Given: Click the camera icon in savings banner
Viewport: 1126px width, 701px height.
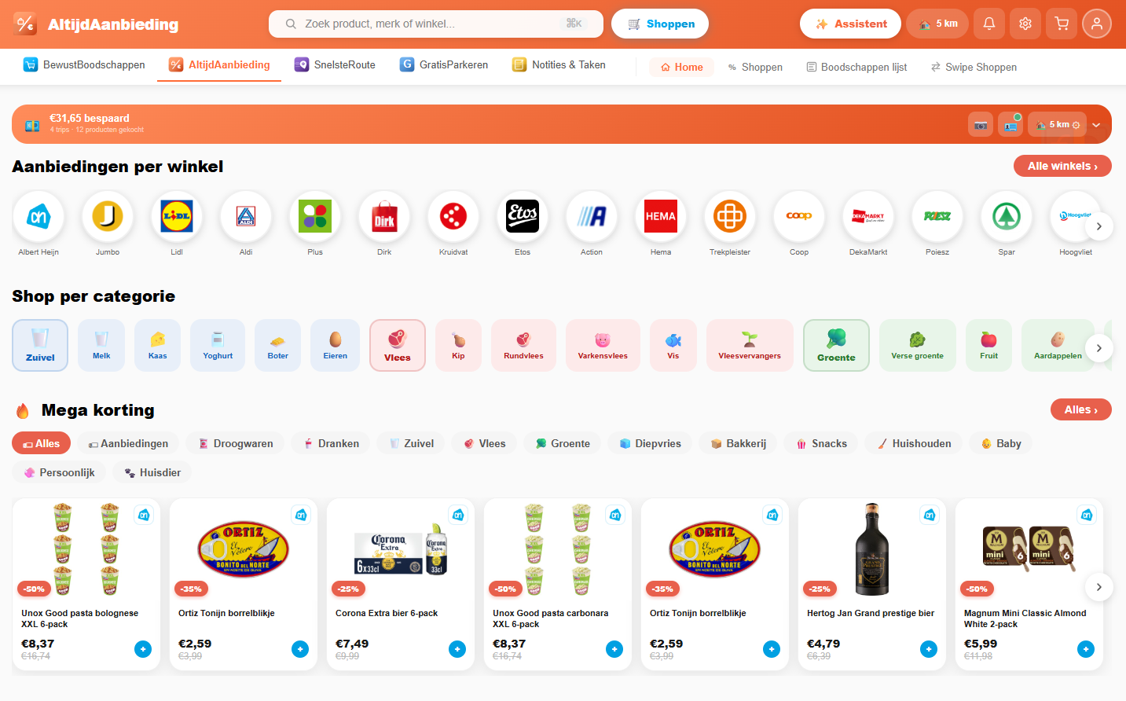Looking at the screenshot, I should click(980, 124).
